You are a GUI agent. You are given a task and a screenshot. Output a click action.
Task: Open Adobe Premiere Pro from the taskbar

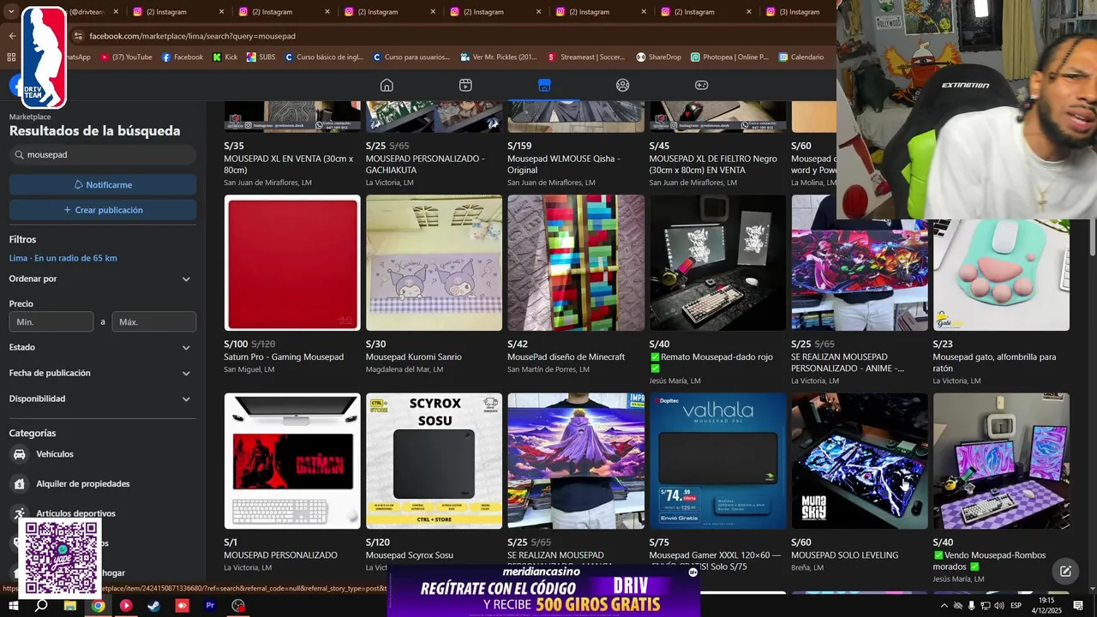[210, 606]
